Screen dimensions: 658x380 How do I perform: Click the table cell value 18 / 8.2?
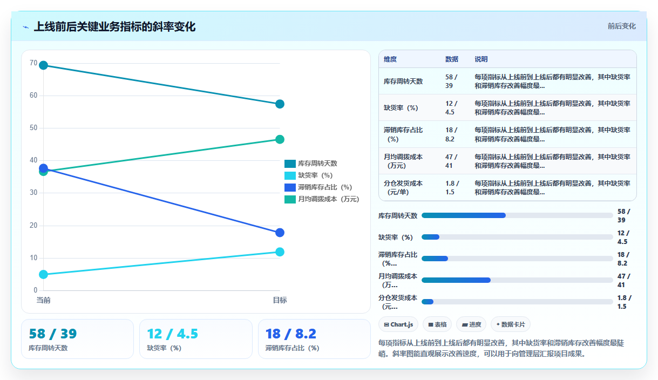pos(451,134)
